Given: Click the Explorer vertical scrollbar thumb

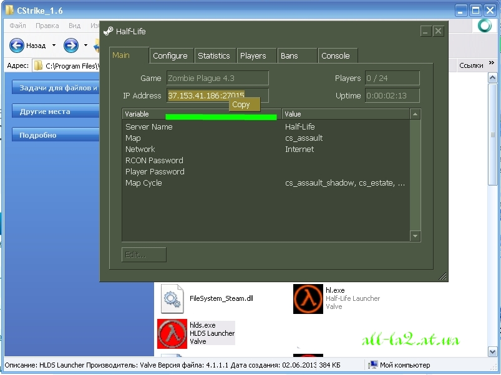Looking at the screenshot, I should point(492,134).
